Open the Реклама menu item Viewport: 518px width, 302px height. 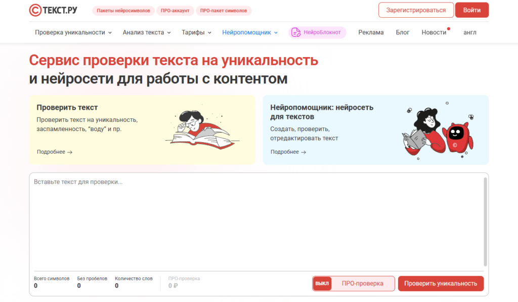371,32
